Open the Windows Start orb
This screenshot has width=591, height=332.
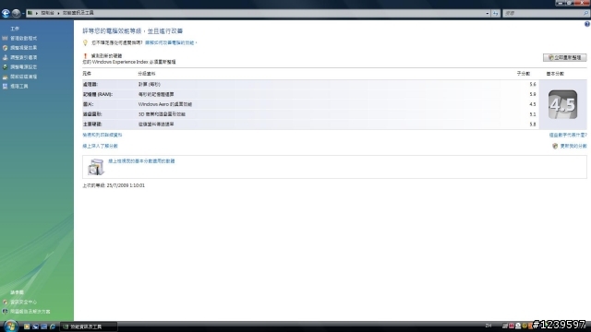point(10,326)
